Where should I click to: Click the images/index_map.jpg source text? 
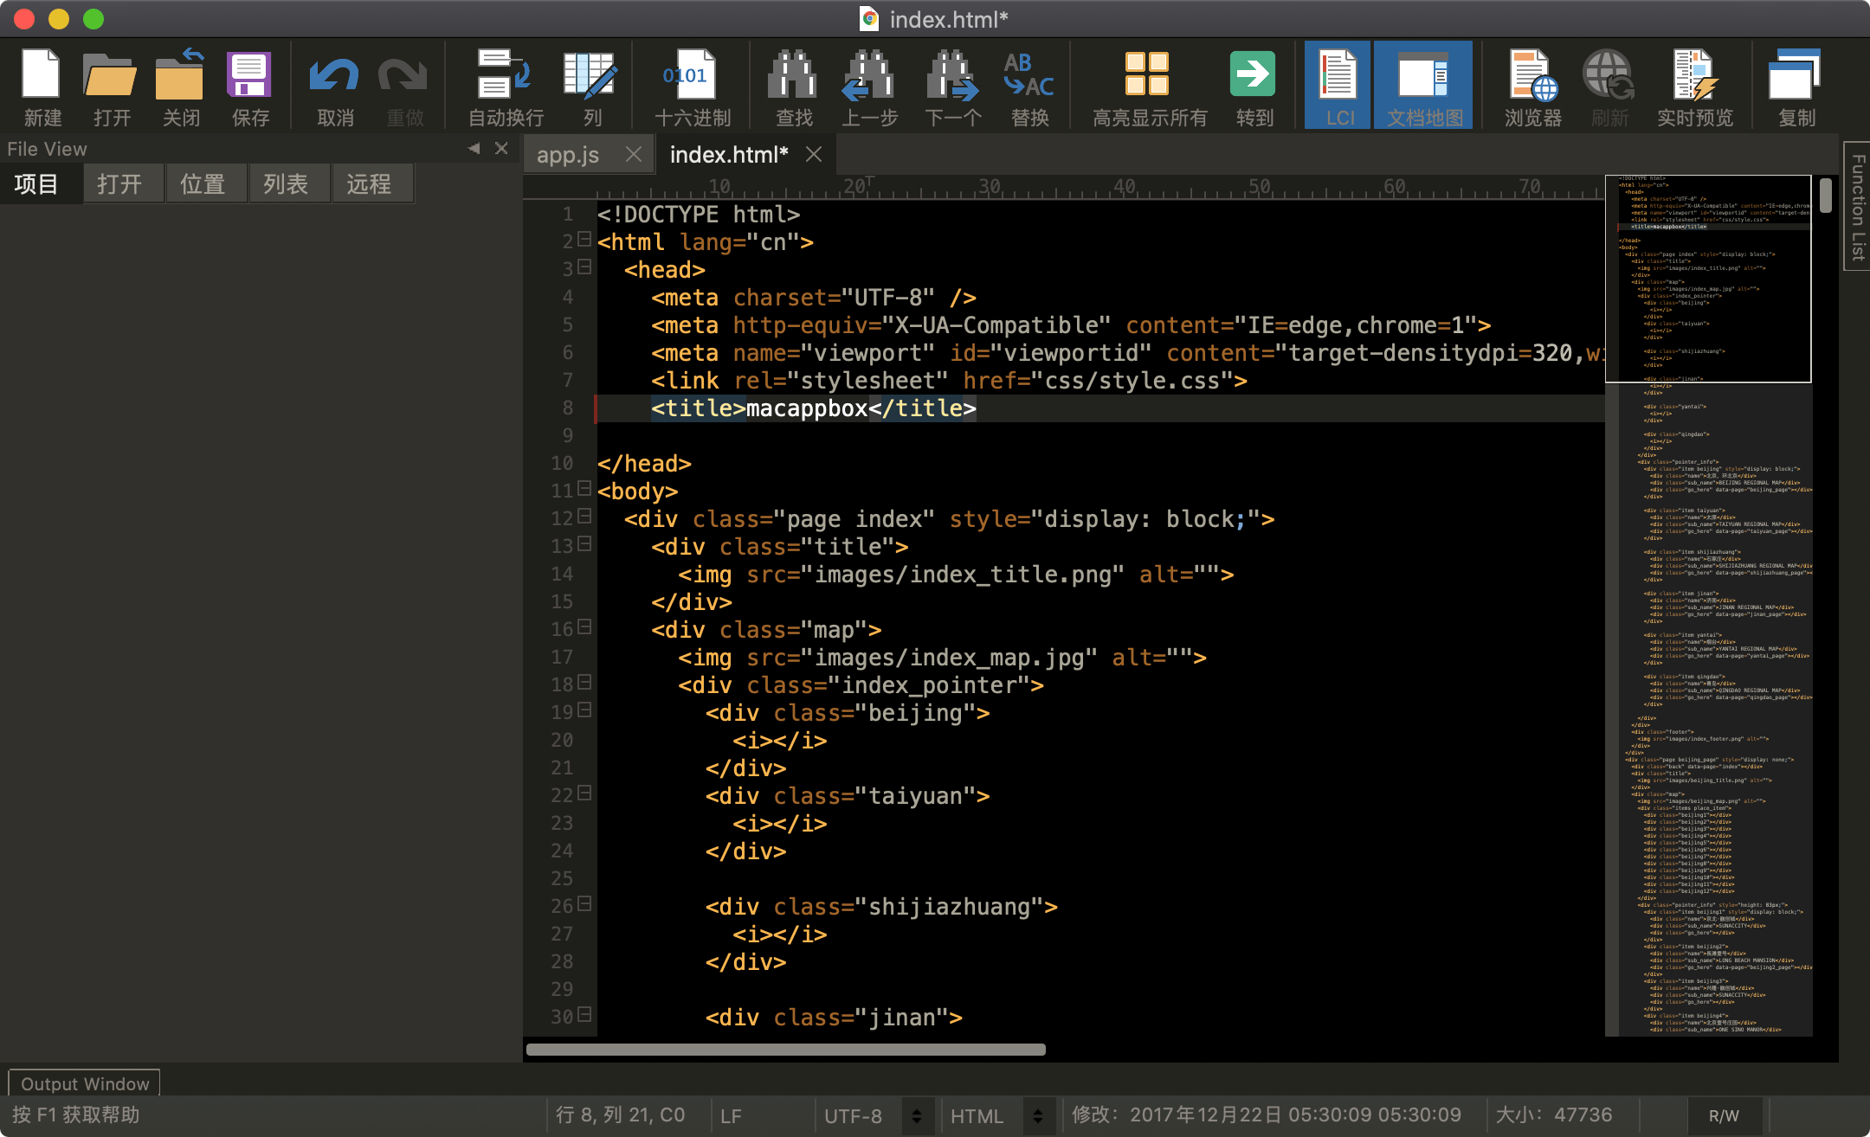(x=949, y=657)
